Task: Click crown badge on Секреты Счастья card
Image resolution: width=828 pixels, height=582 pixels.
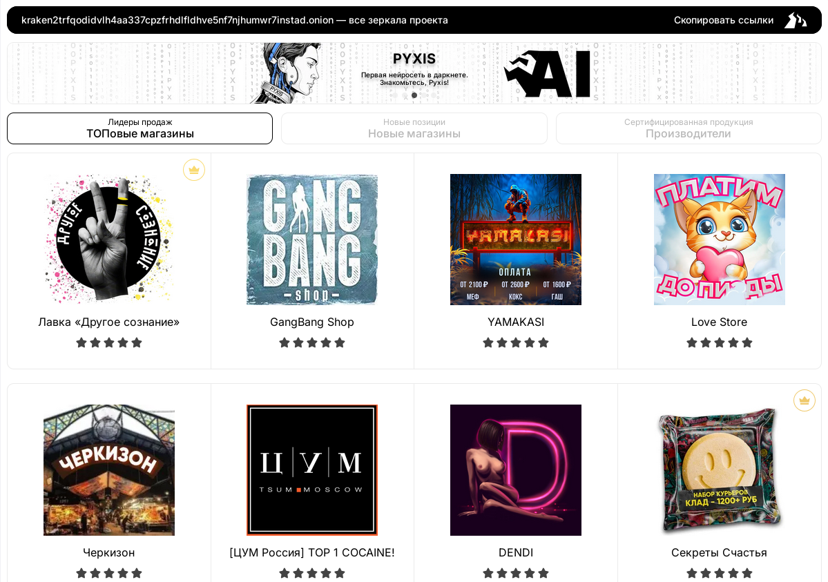Action: tap(805, 400)
